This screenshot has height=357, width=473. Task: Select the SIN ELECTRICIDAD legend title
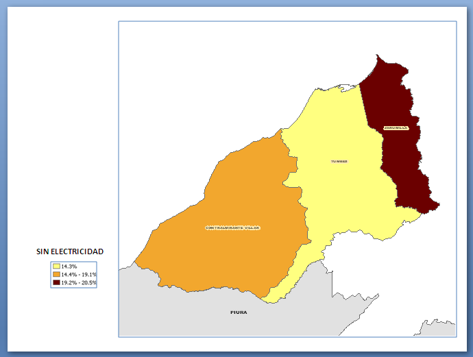coord(70,251)
